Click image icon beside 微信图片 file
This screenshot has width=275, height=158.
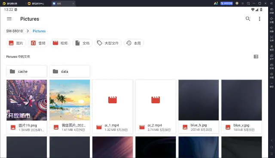[x=56, y=127]
